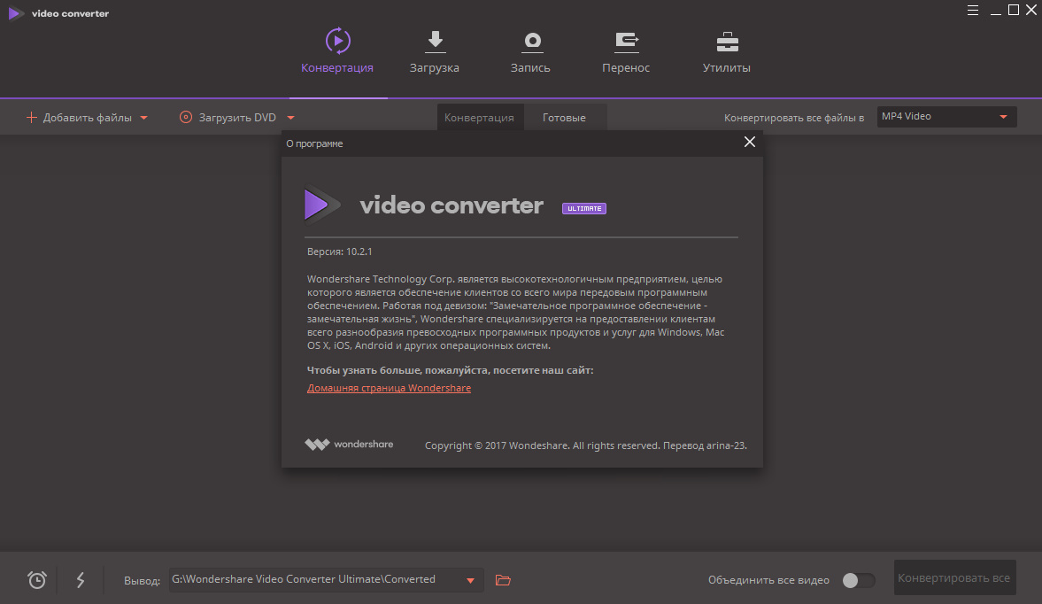Switch to the Конвертация sub-tab
1042x604 pixels.
click(x=479, y=118)
